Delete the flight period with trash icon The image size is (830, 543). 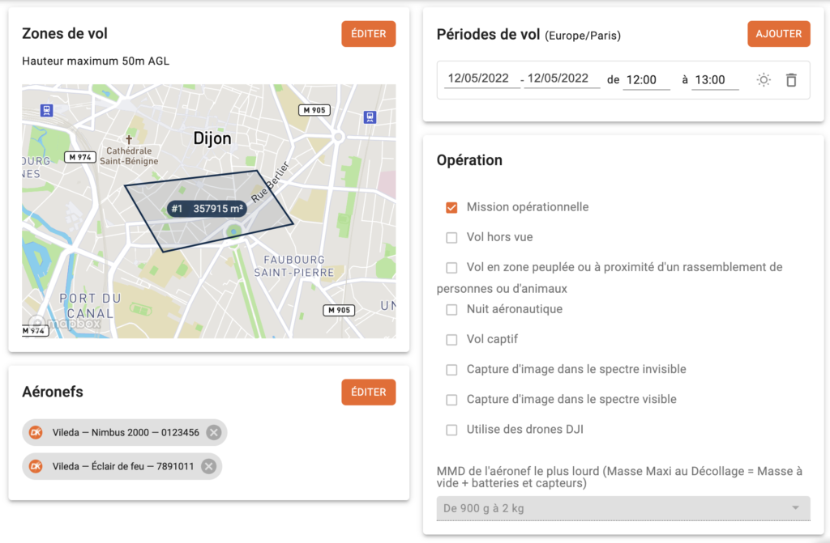[791, 80]
